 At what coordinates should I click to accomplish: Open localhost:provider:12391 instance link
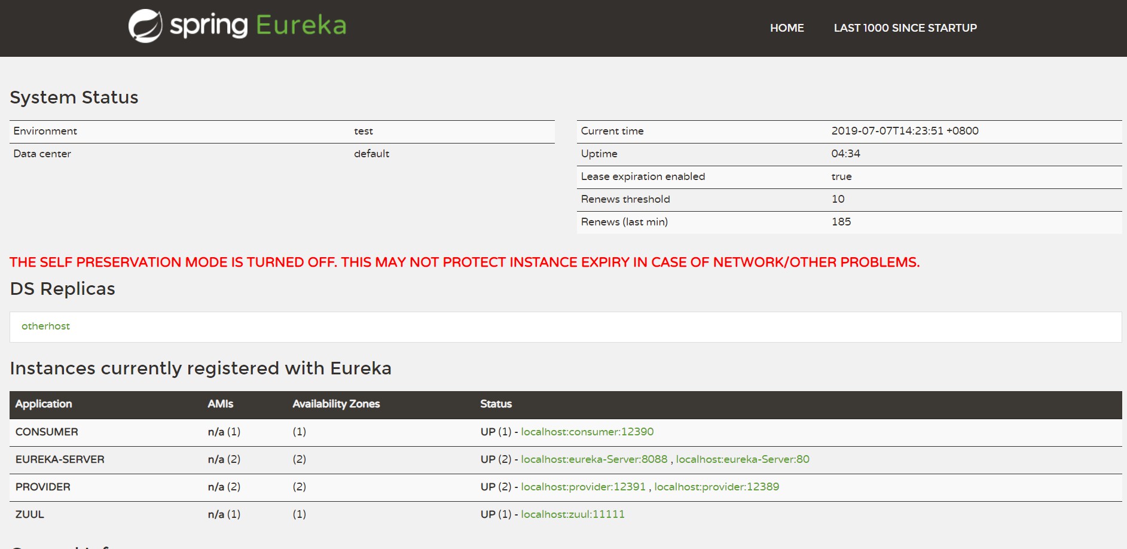tap(584, 487)
